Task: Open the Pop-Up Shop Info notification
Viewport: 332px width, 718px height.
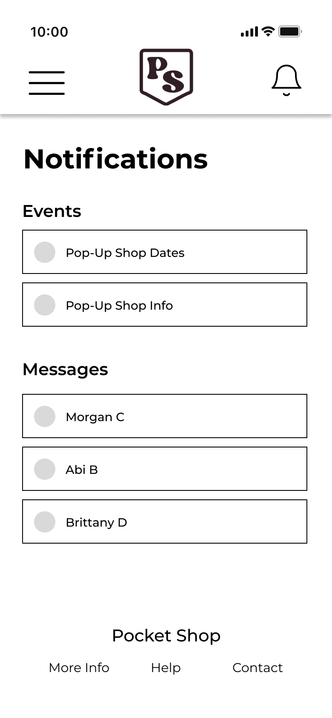Action: click(165, 305)
